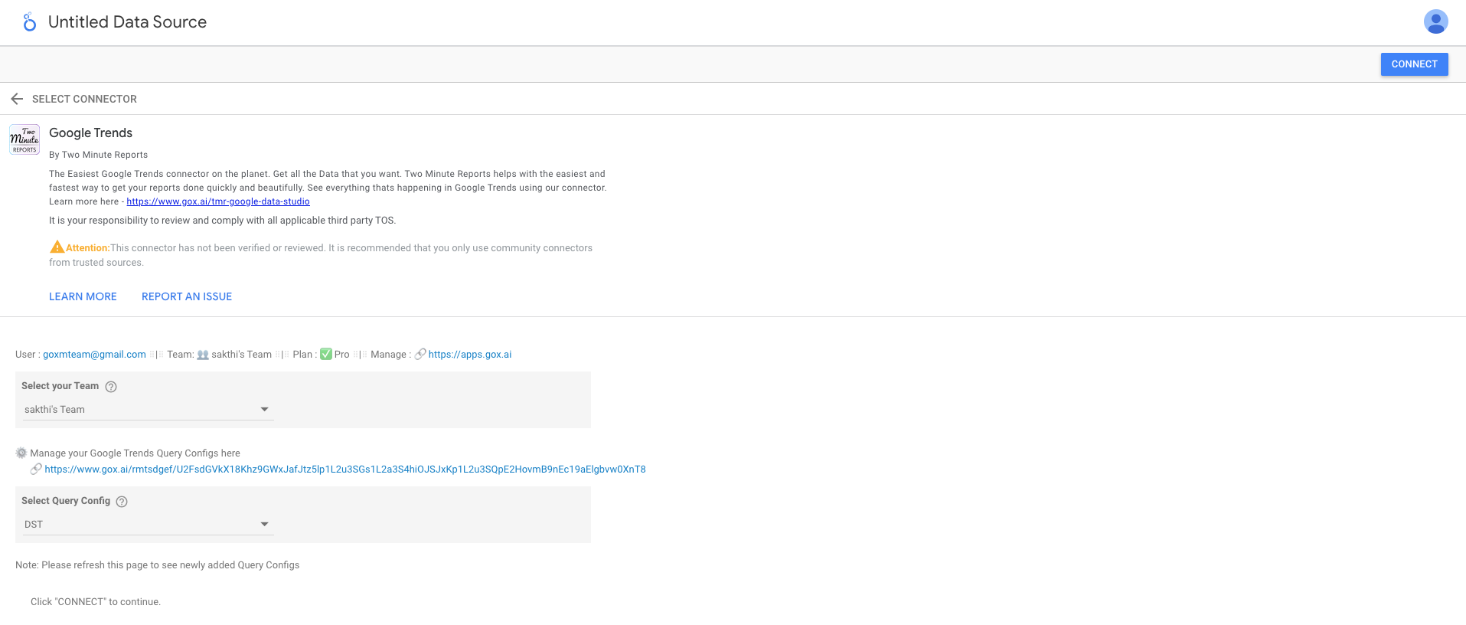Click the 'Manage your Google Trends Query Configs here' text
The image size is (1466, 625).
(x=135, y=453)
